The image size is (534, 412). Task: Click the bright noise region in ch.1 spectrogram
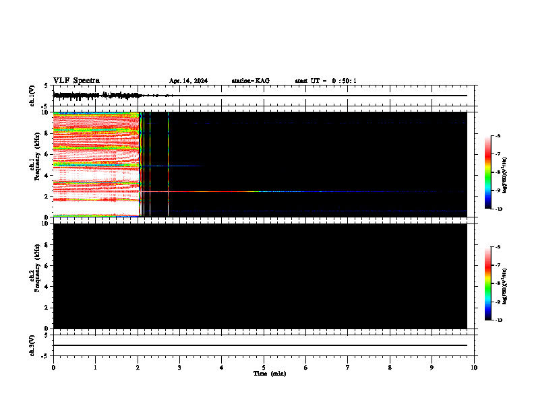pos(96,164)
